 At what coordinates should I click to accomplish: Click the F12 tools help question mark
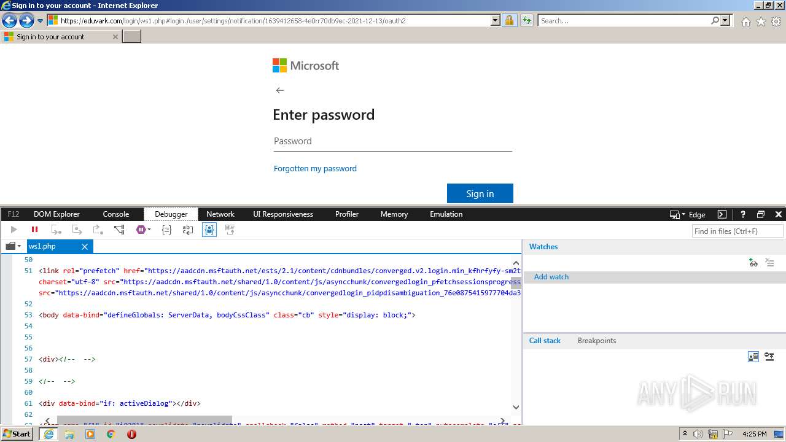coord(742,214)
